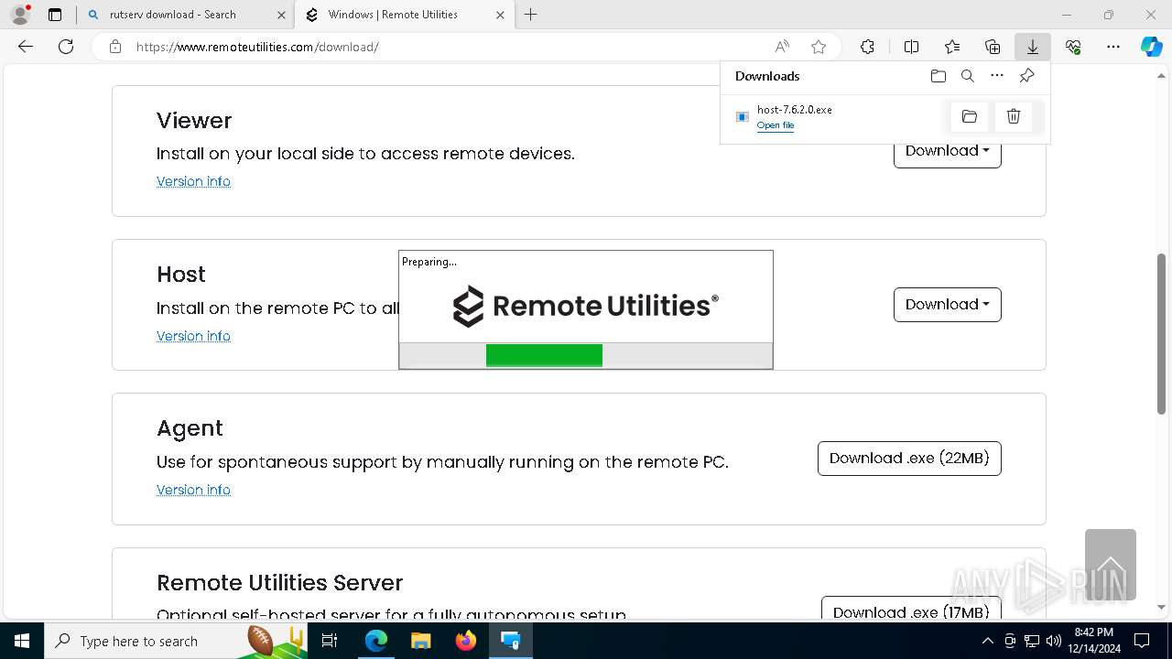Toggle Downloads toolbar icon
The height and width of the screenshot is (659, 1172).
(1033, 47)
